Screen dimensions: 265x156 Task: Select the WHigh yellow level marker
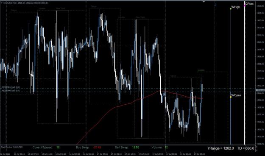[x=231, y=8]
